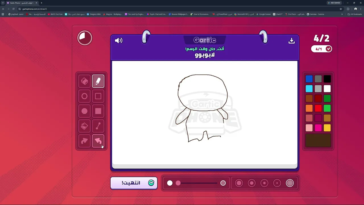
Task: Open the tab search dropdown arrow
Action: pyautogui.click(x=3, y=3)
